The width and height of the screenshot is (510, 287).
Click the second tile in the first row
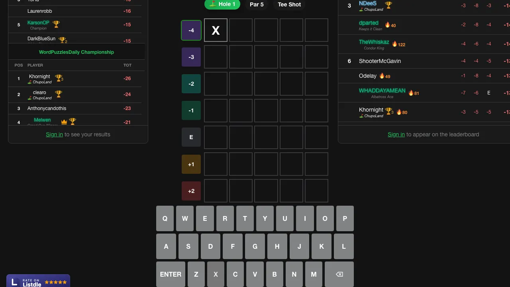[241, 30]
